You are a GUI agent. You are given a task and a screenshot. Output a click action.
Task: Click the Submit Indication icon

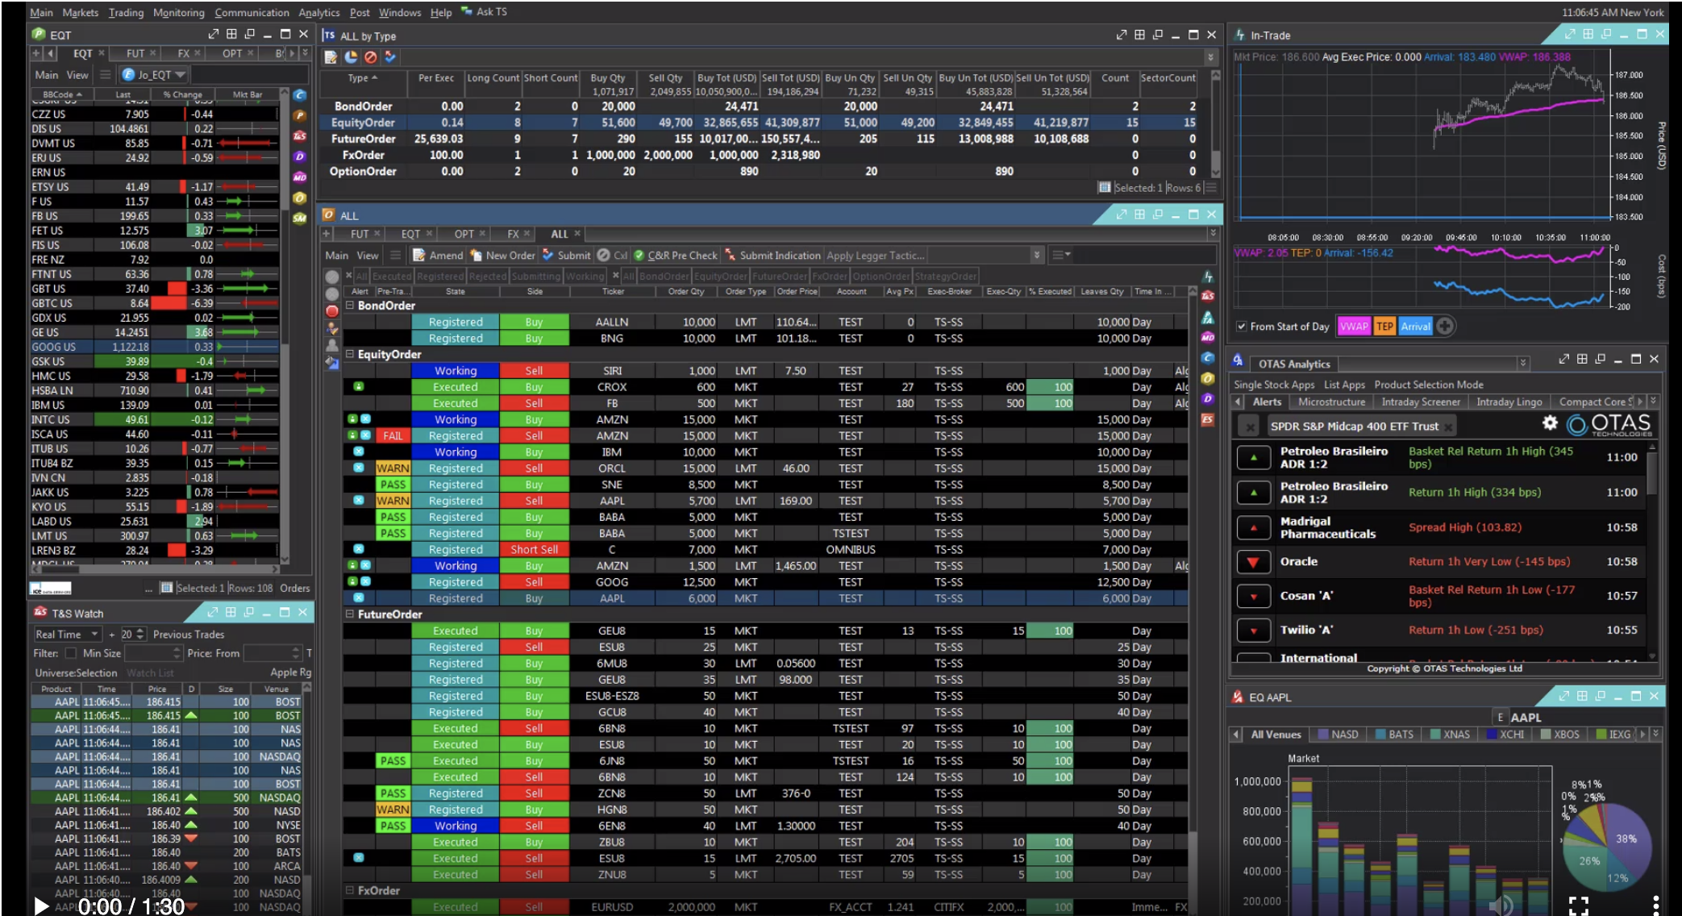point(730,255)
